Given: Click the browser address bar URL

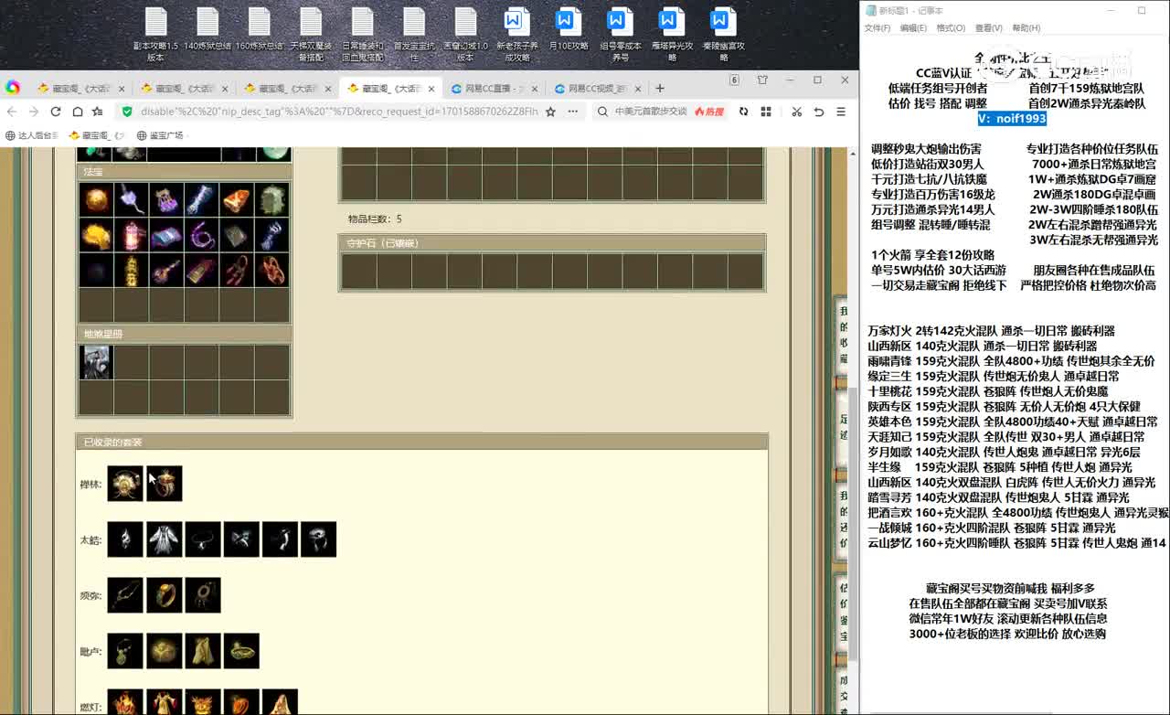Looking at the screenshot, I should [338, 112].
